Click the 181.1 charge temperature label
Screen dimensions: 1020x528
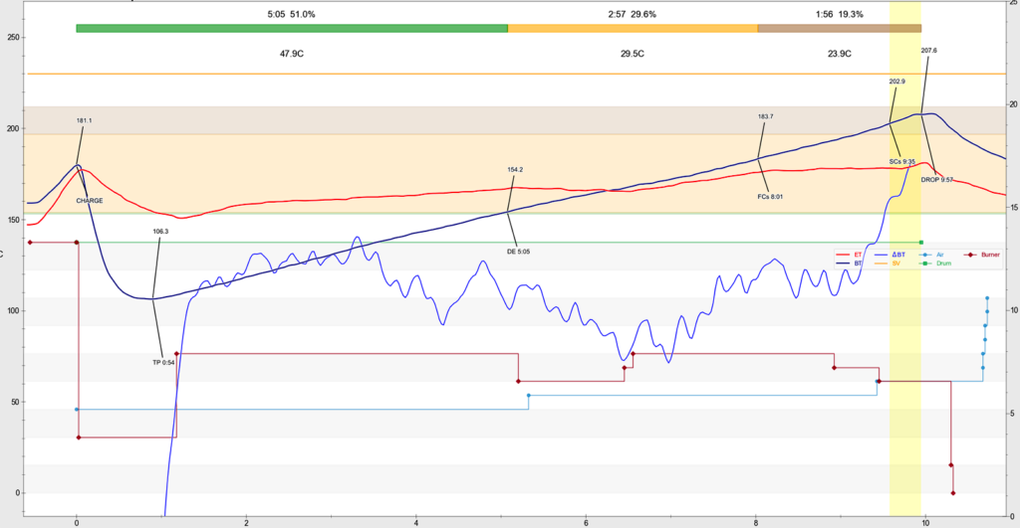click(84, 120)
